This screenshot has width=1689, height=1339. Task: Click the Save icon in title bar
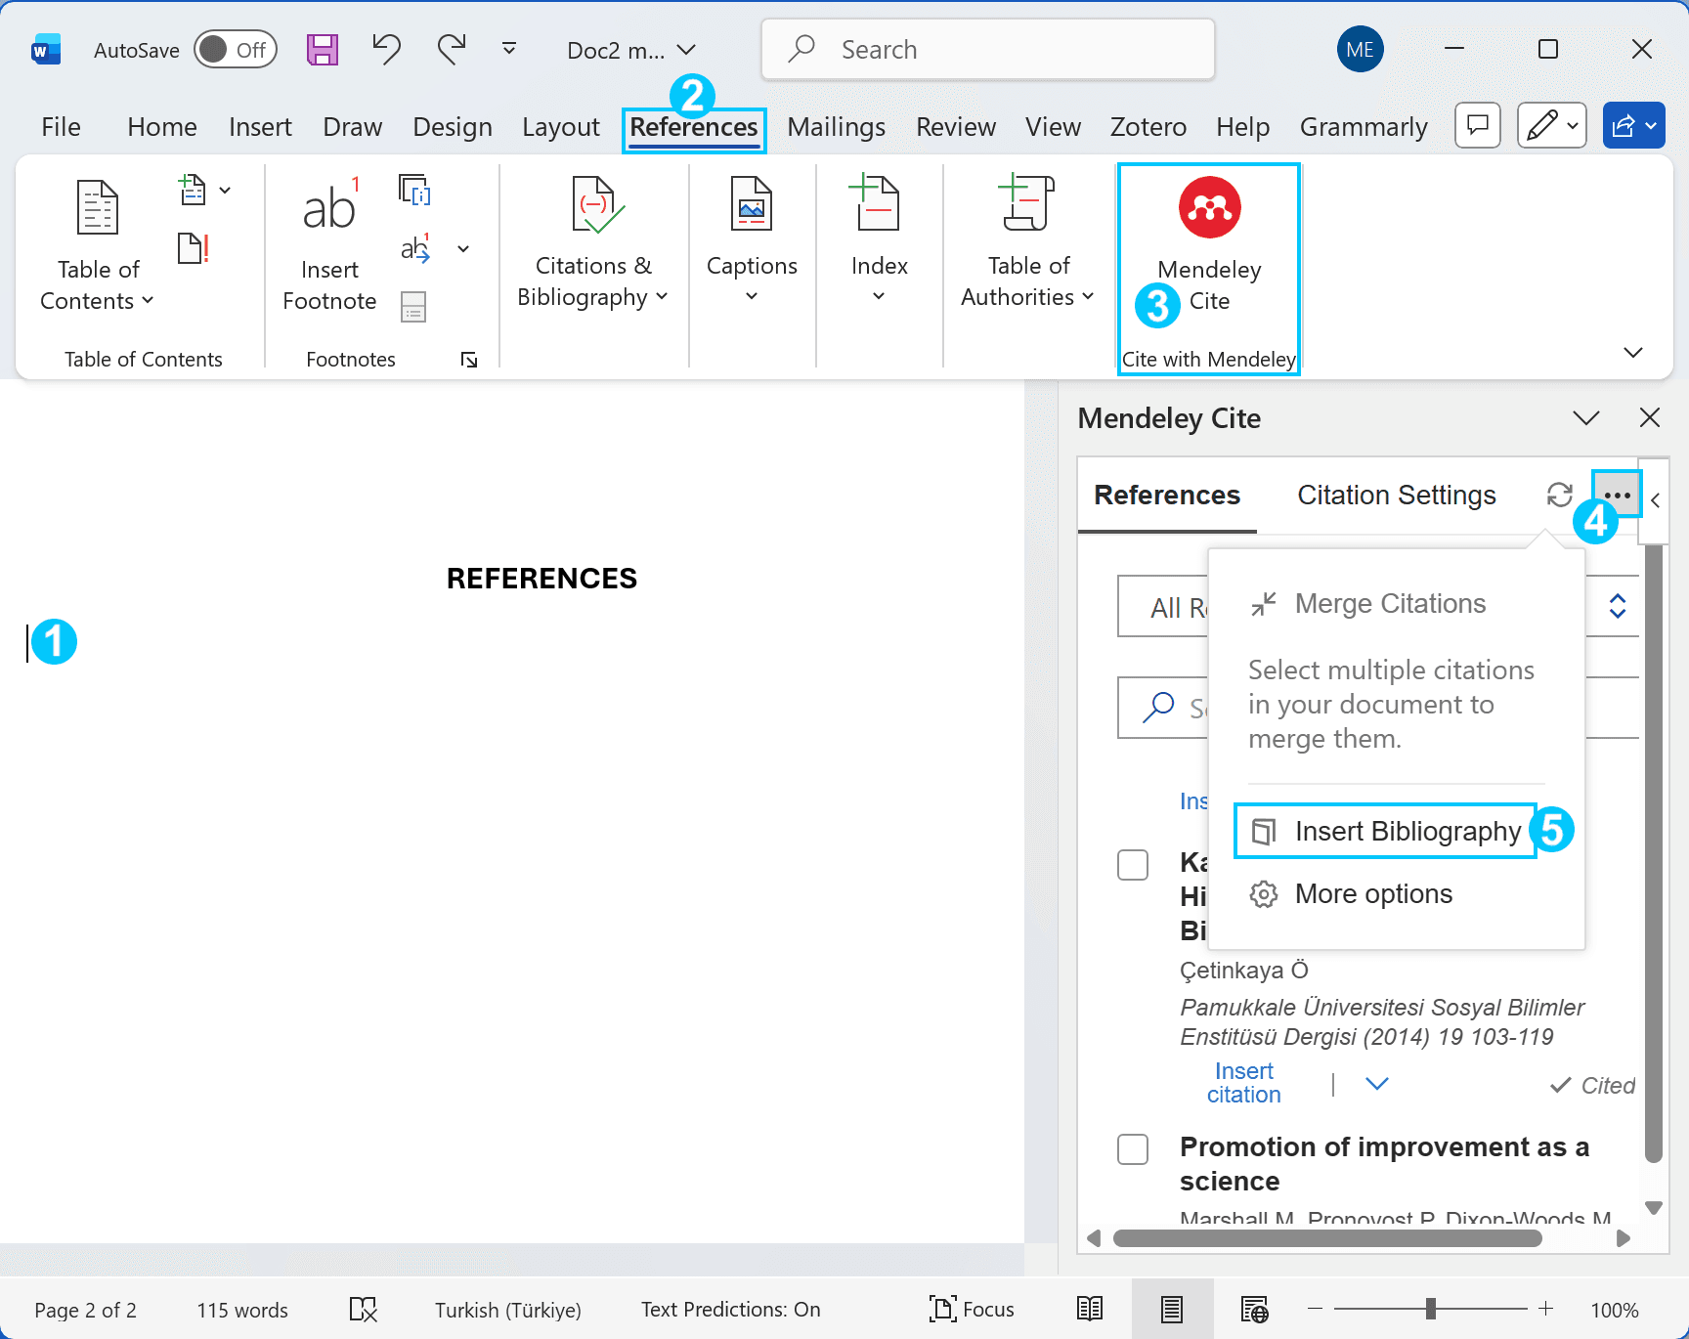[x=322, y=49]
